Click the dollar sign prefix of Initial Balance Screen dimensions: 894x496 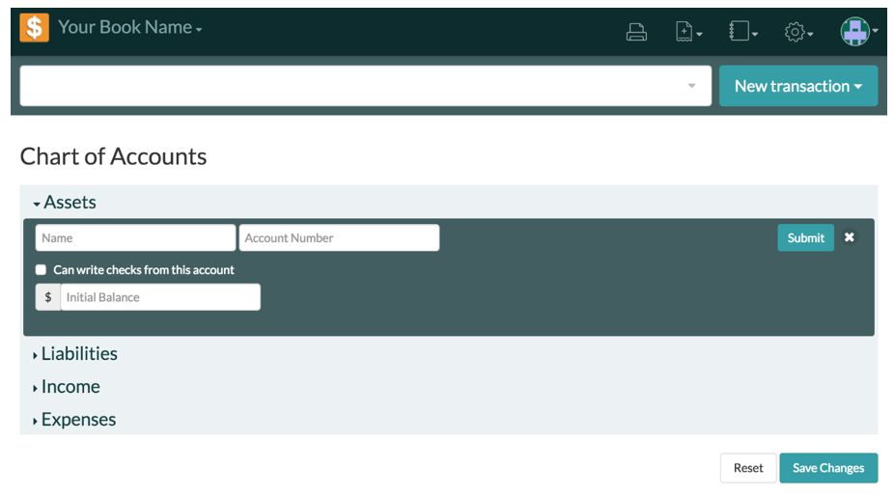[x=48, y=297]
